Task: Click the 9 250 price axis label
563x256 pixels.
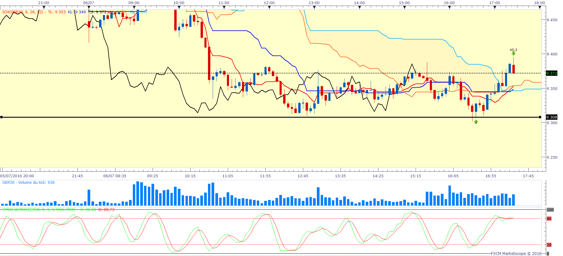Action: point(552,157)
